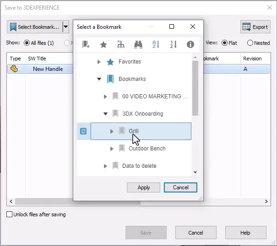Click Cancel in Save to 3DEXPERIENCE window
This screenshot has height=246, width=277.
point(196,233)
